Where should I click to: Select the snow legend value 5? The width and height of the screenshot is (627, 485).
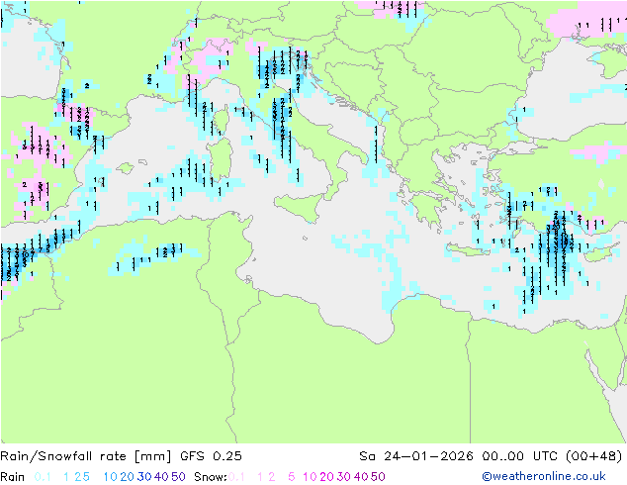click(292, 477)
